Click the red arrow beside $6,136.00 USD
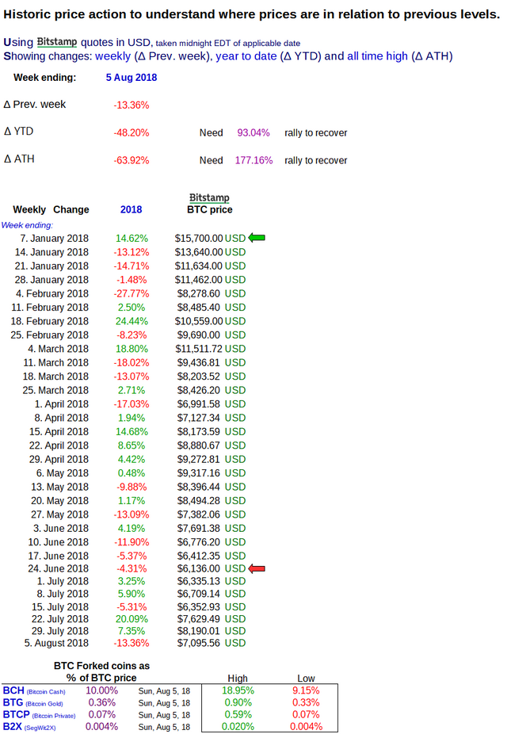 click(257, 568)
